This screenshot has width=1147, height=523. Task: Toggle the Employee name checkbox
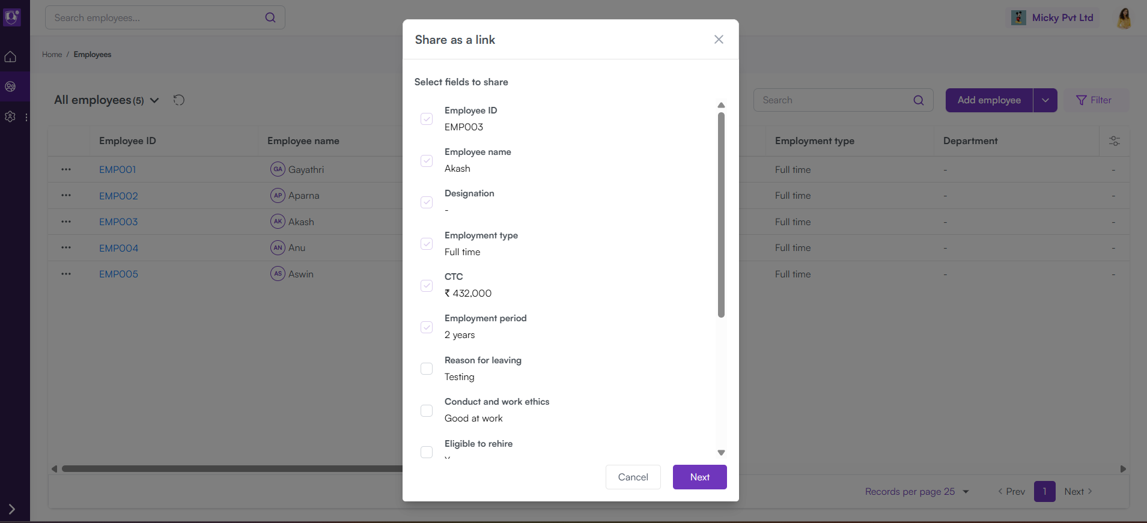pos(427,161)
